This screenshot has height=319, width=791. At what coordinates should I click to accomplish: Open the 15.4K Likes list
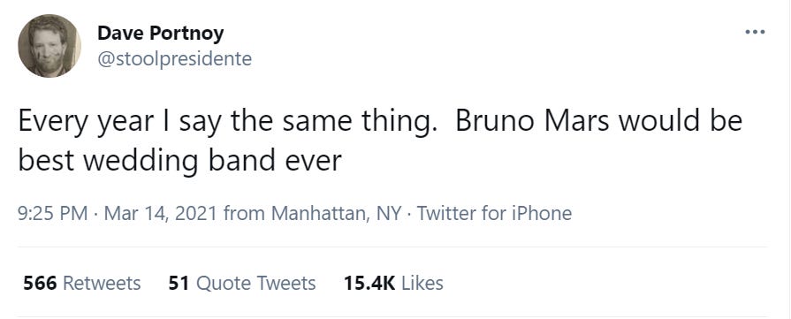point(393,283)
